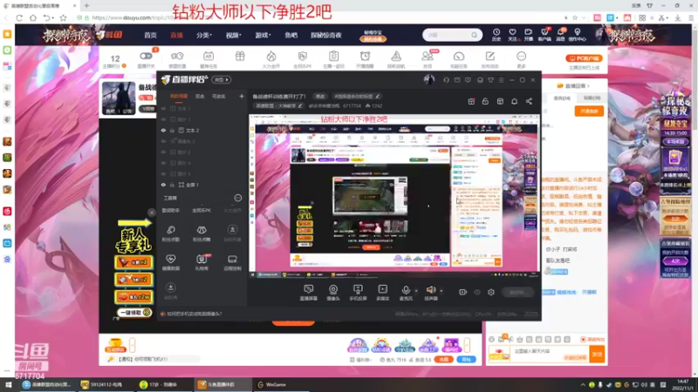Add camera source 摄像头
The width and height of the screenshot is (698, 392).
tap(333, 293)
